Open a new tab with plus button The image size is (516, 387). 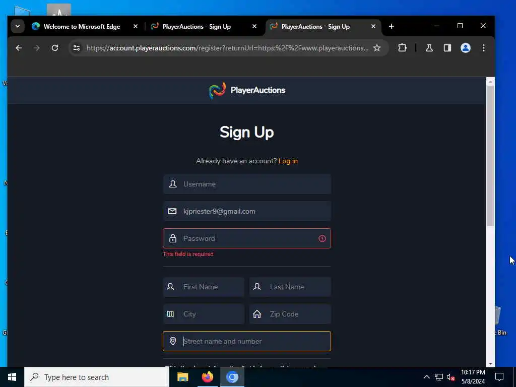pyautogui.click(x=391, y=26)
